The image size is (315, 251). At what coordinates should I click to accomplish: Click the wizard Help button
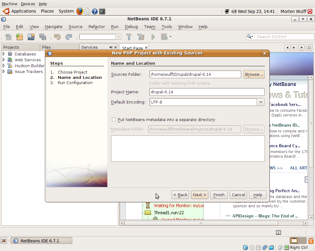[x=258, y=195]
